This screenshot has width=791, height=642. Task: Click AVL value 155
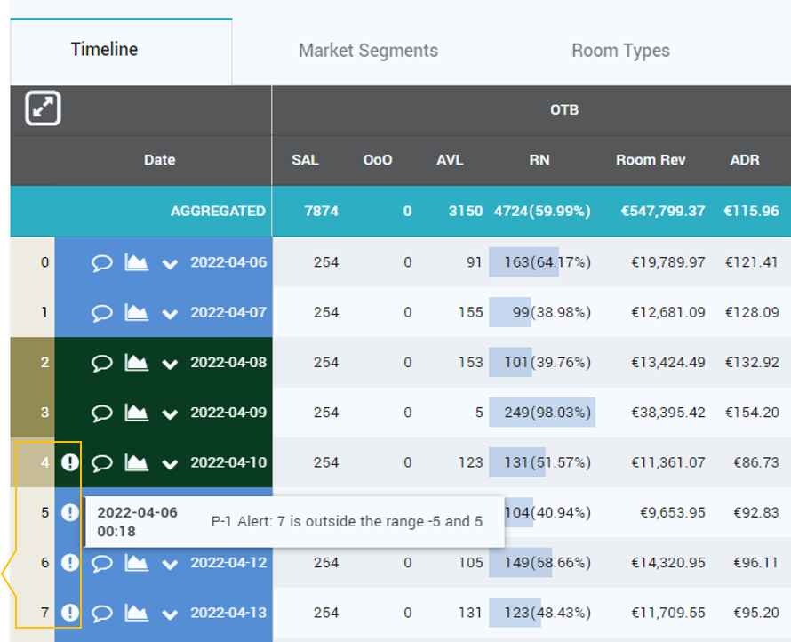[471, 312]
